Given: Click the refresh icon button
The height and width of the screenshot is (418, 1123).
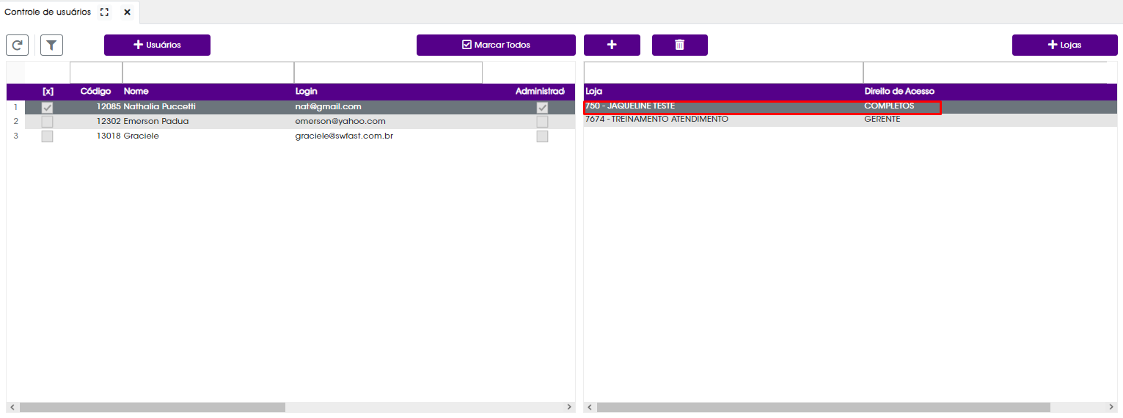Looking at the screenshot, I should click(17, 45).
